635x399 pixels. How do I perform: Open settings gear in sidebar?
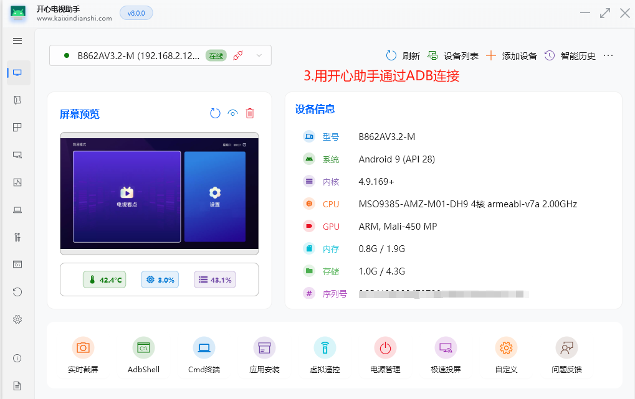tap(17, 320)
